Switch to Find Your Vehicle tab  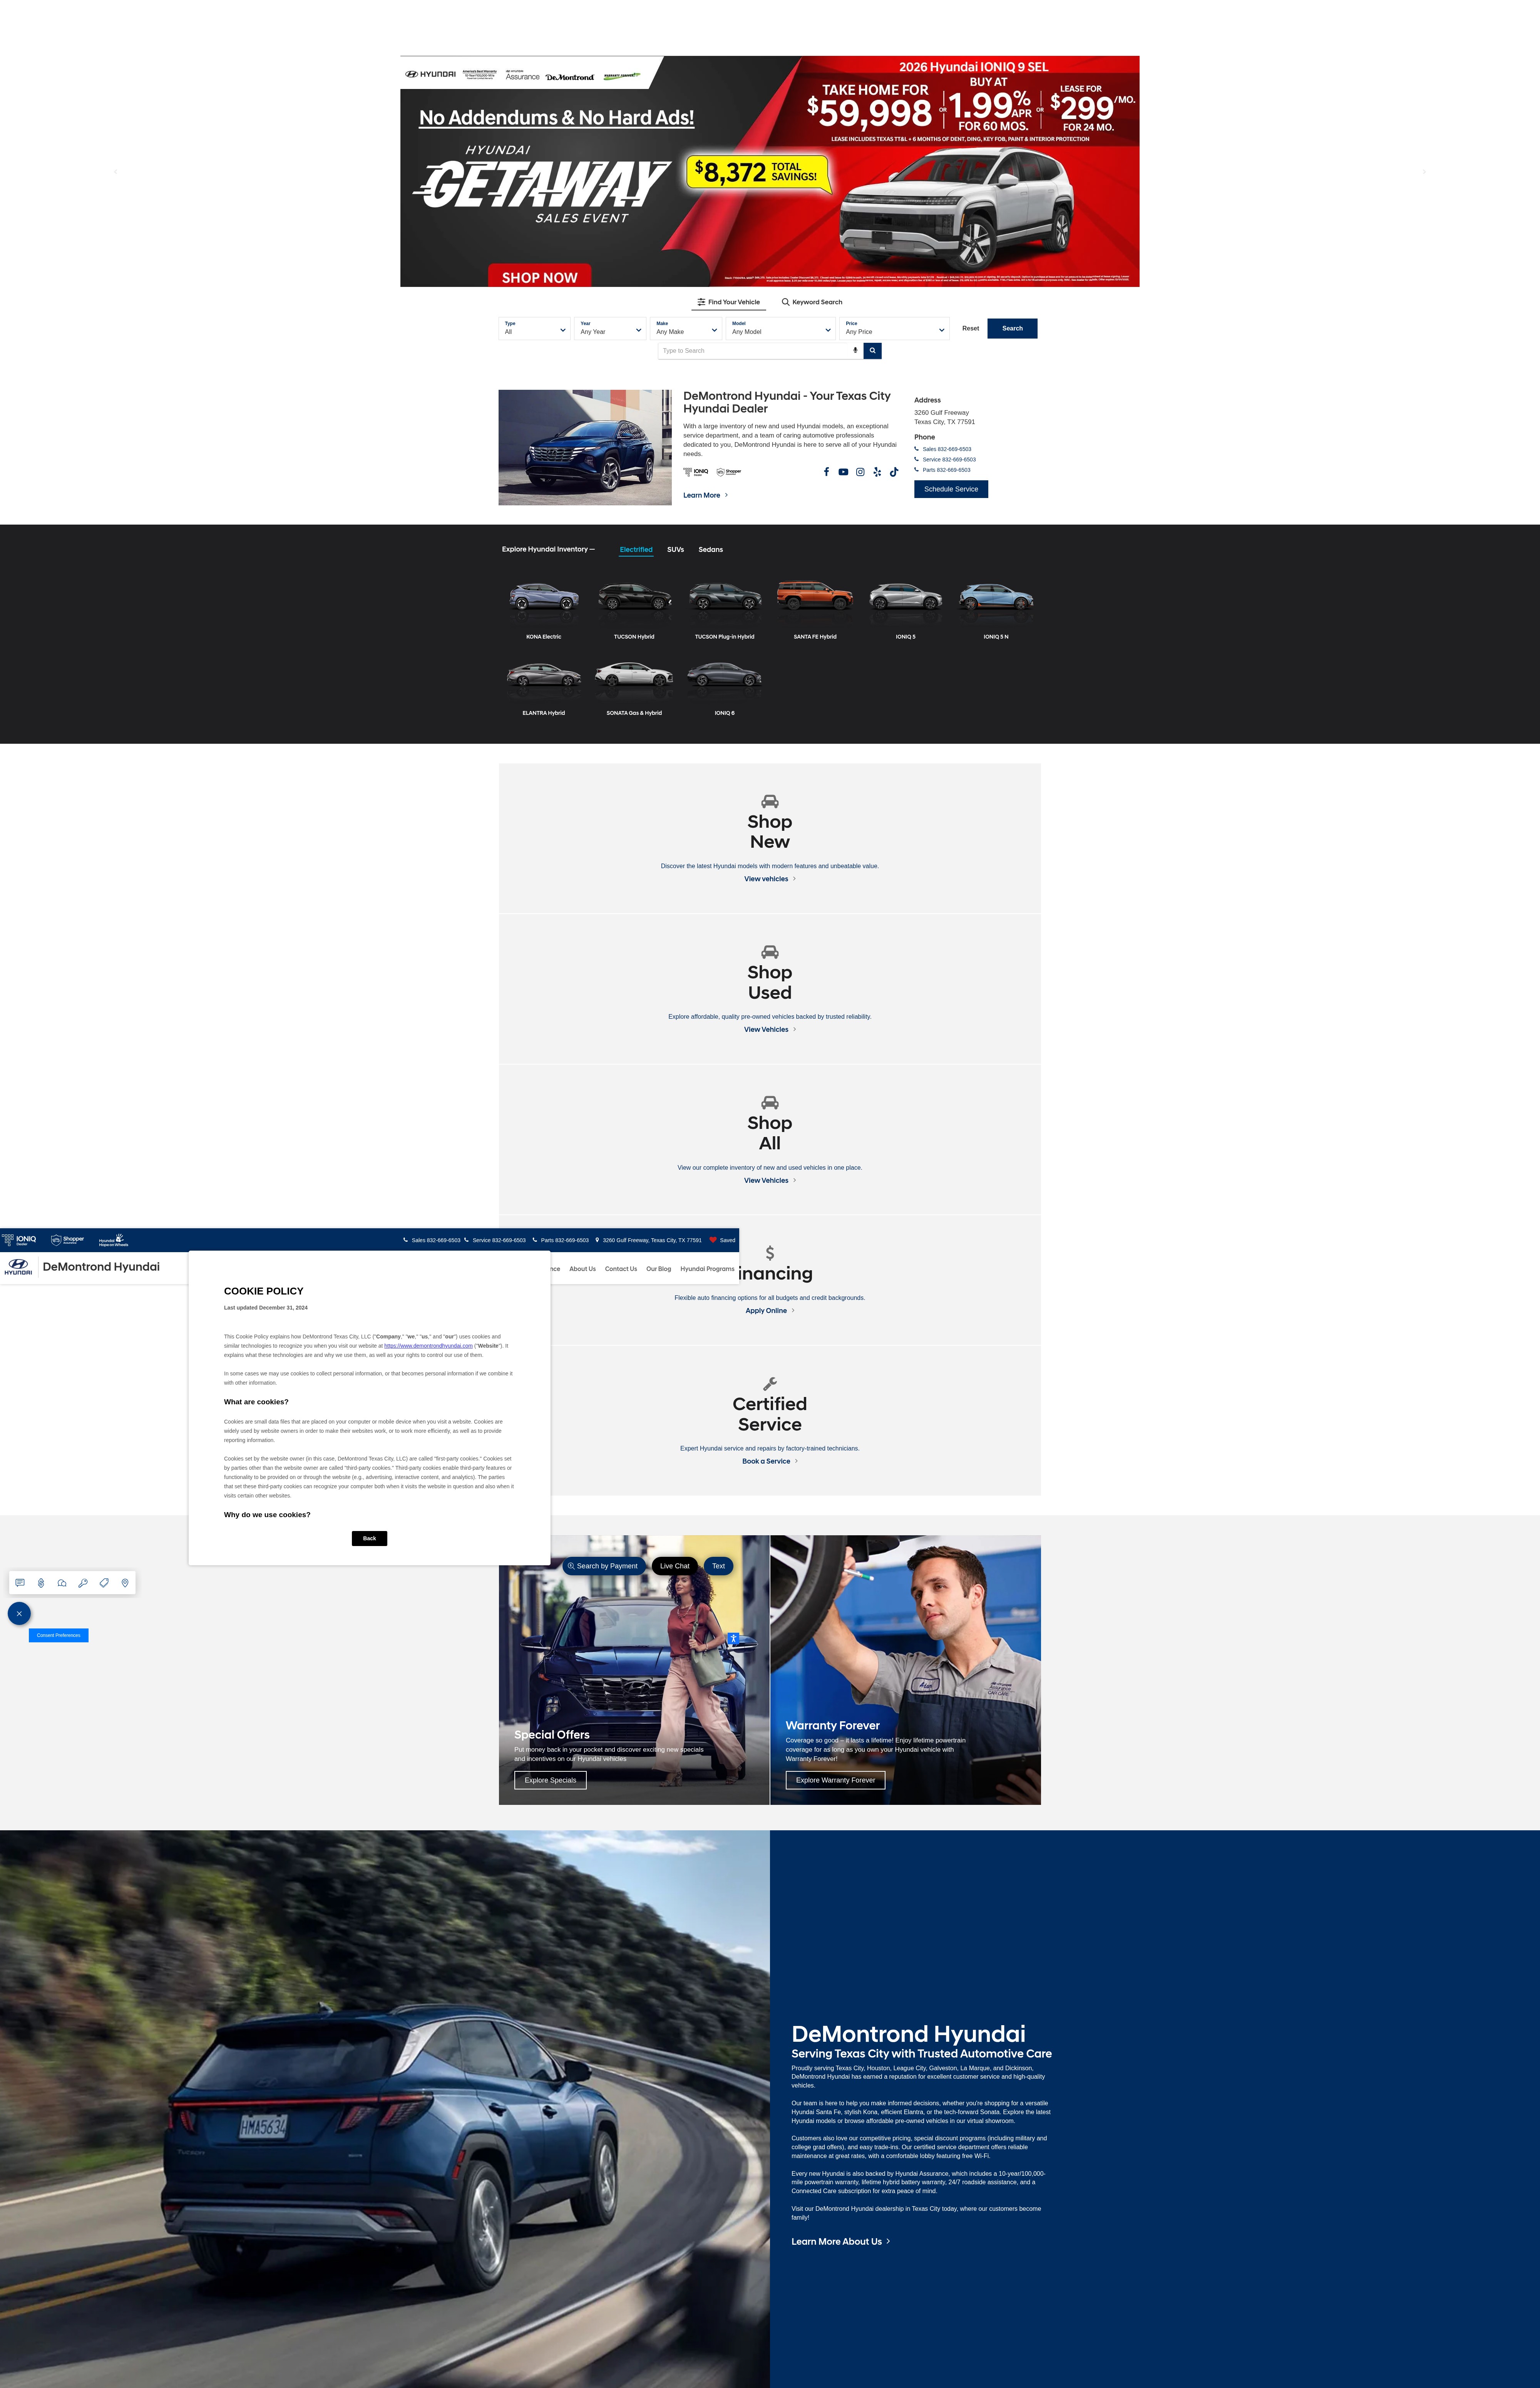[x=729, y=302]
